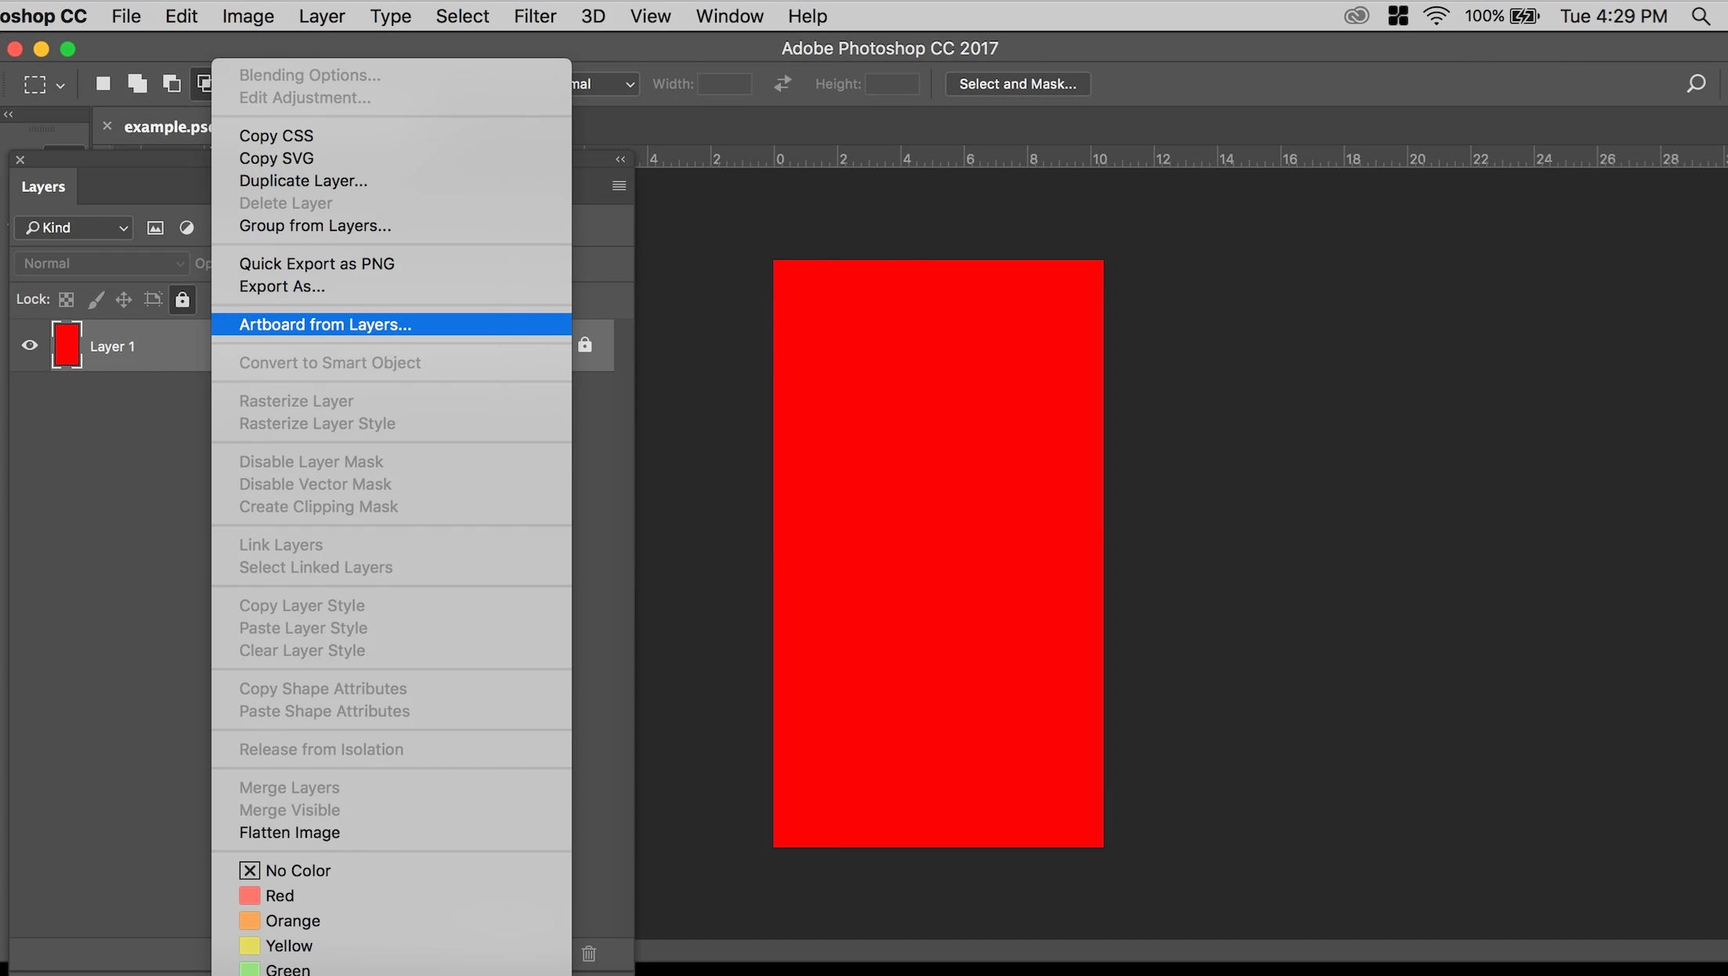
Task: Filter layers by adjustment layers icon
Action: (x=186, y=228)
